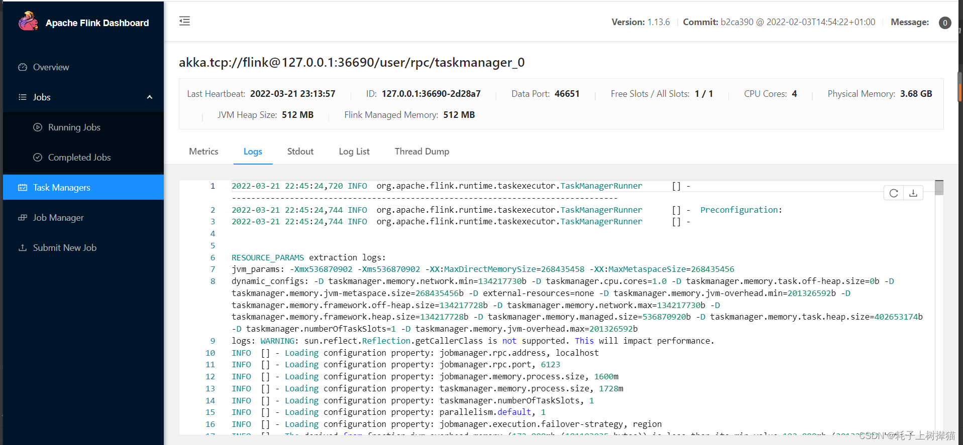Image resolution: width=963 pixels, height=445 pixels.
Task: Click the Jobs list icon
Action: coord(23,97)
